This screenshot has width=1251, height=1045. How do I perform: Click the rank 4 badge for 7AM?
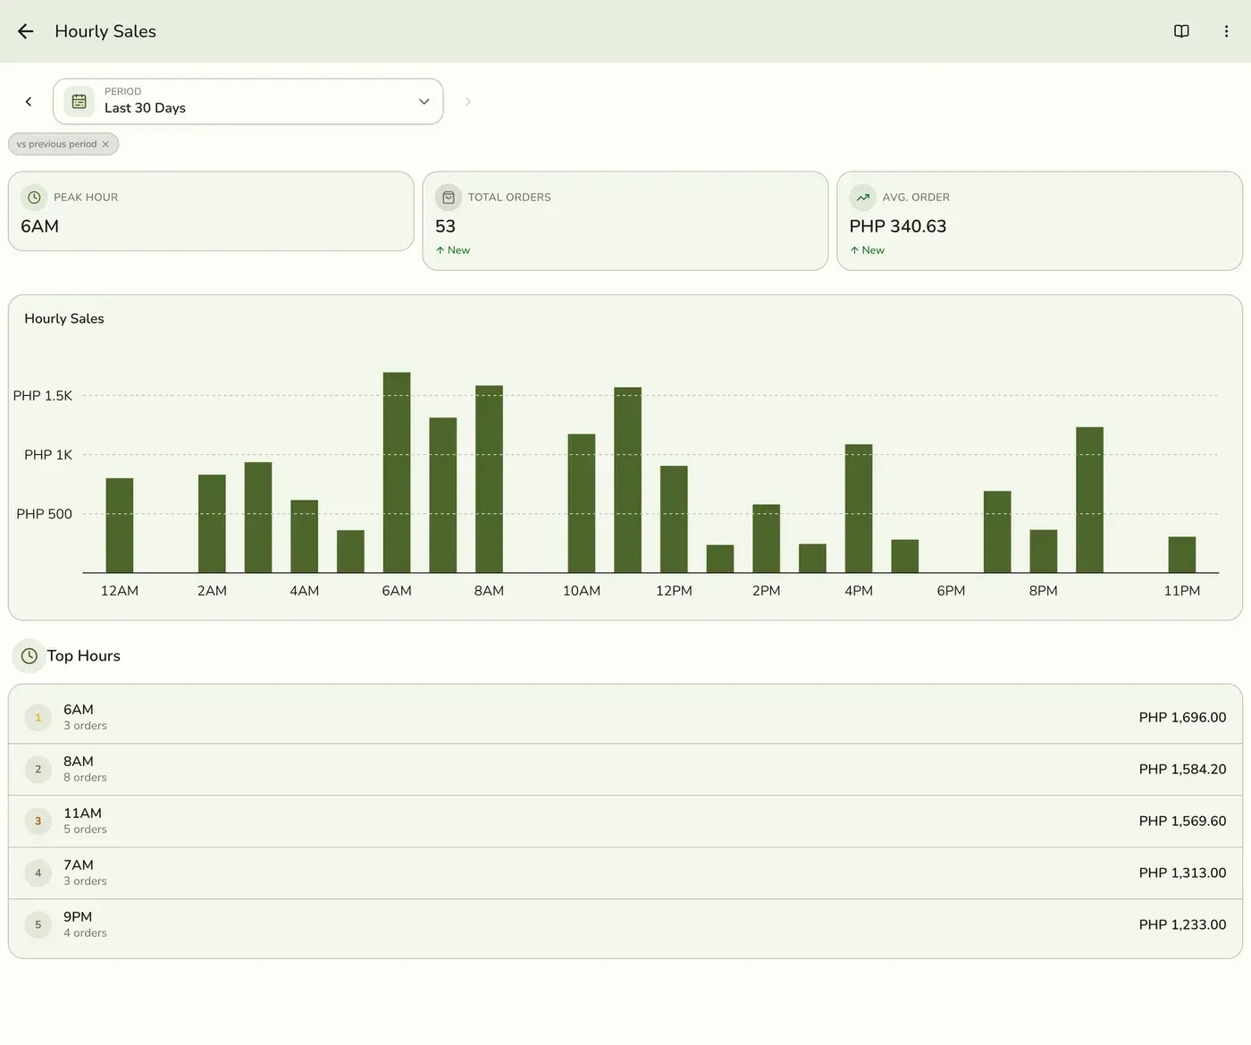coord(38,873)
